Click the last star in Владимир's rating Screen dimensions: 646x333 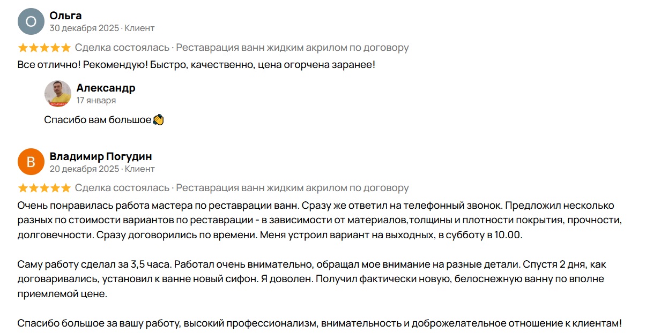coord(65,188)
